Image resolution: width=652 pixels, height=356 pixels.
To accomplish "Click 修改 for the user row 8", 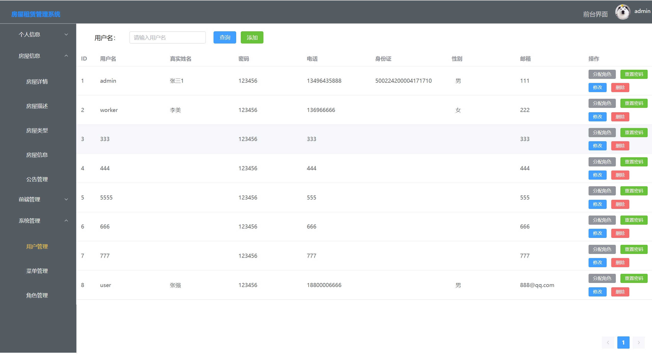I will (597, 292).
